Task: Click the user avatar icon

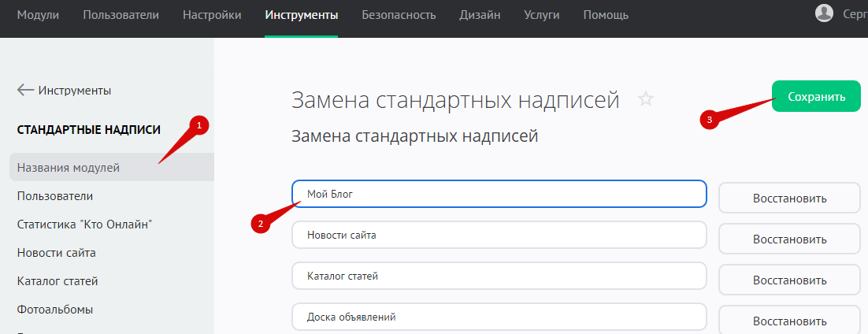Action: point(824,14)
